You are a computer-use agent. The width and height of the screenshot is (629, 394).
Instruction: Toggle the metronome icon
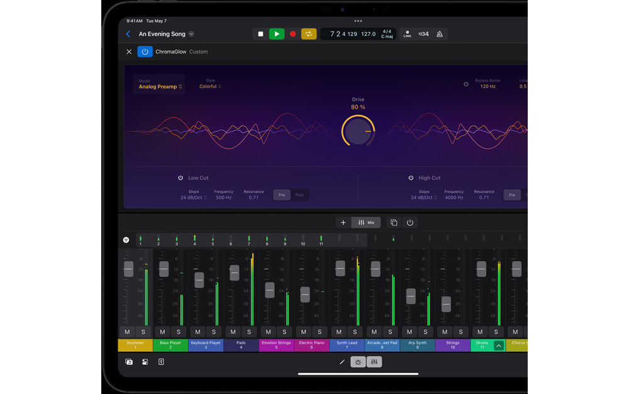pos(440,34)
